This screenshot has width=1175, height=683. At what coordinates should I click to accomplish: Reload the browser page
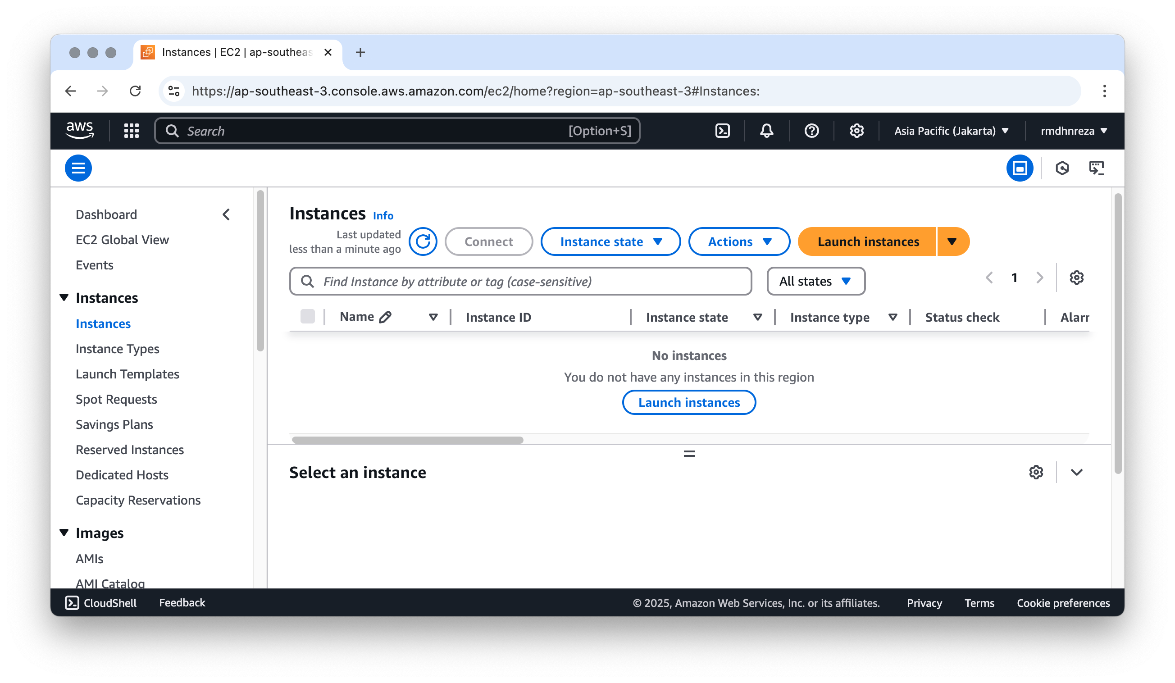coord(135,91)
